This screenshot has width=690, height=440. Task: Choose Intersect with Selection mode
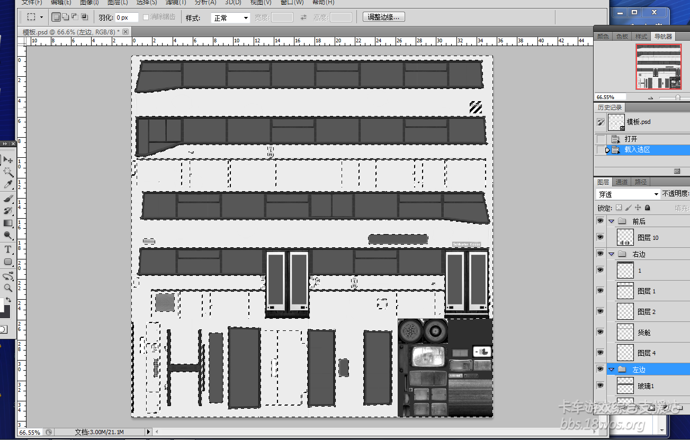click(84, 17)
